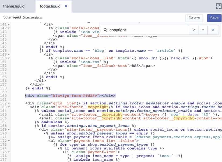Collapse code fold at line 162
The width and height of the screenshot is (222, 162).
pyautogui.click(x=9, y=103)
